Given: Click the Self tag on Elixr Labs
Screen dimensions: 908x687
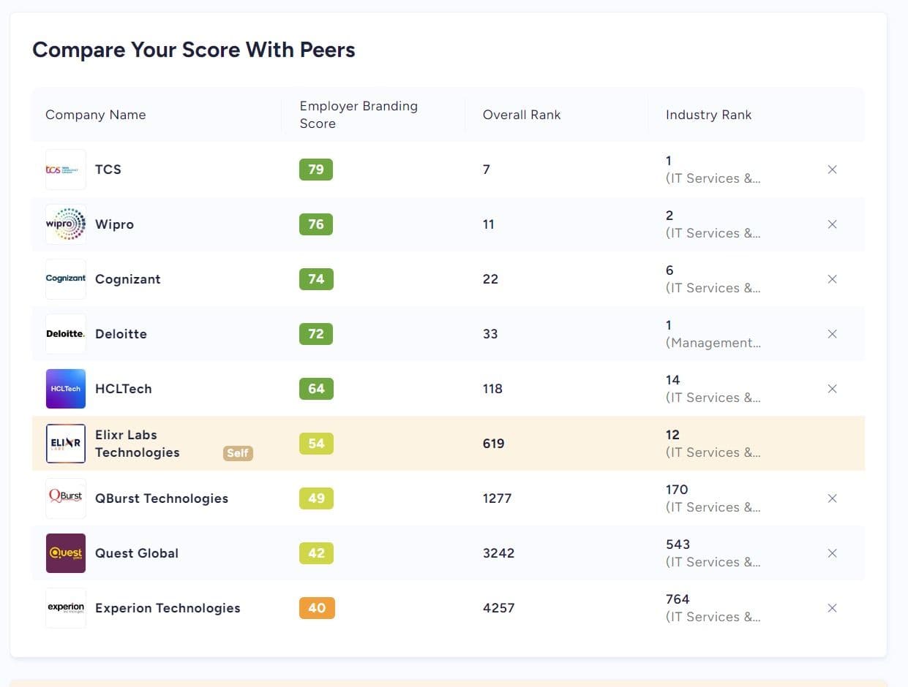Looking at the screenshot, I should 238,453.
